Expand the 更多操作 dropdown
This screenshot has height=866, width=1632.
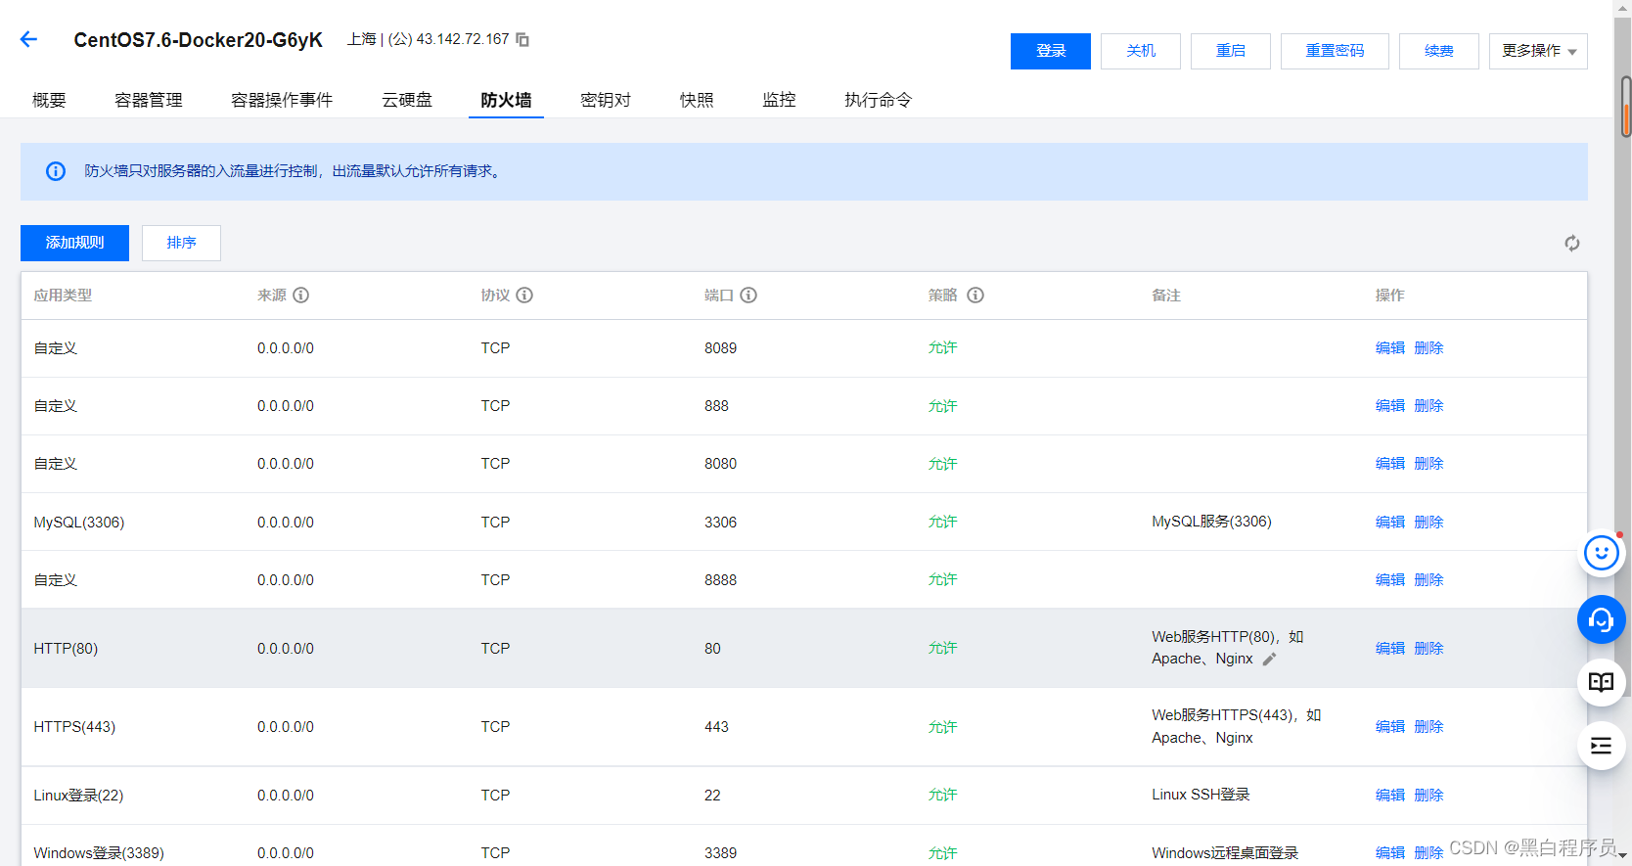click(1538, 51)
